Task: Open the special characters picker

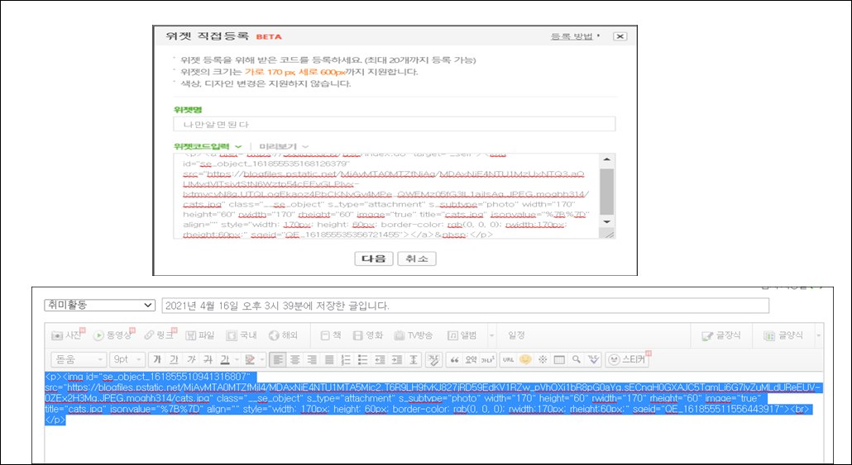Action: [x=543, y=359]
